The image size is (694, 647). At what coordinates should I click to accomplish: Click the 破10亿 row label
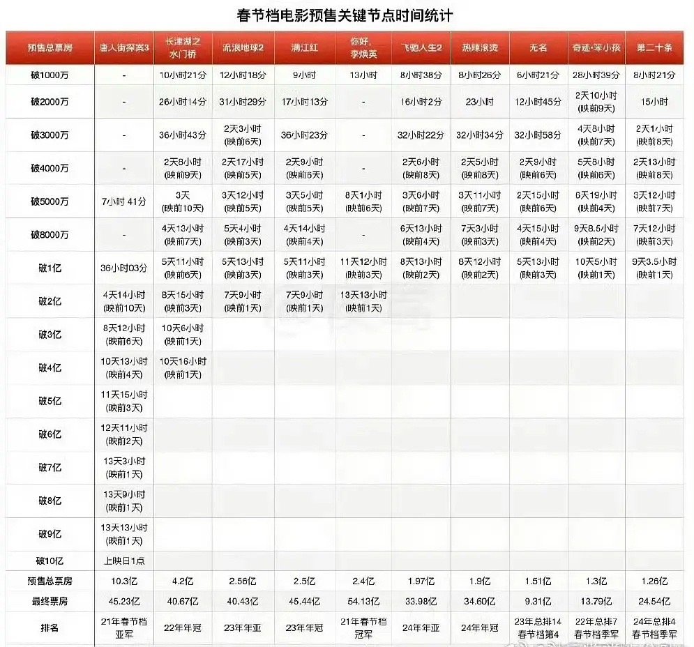click(x=50, y=561)
